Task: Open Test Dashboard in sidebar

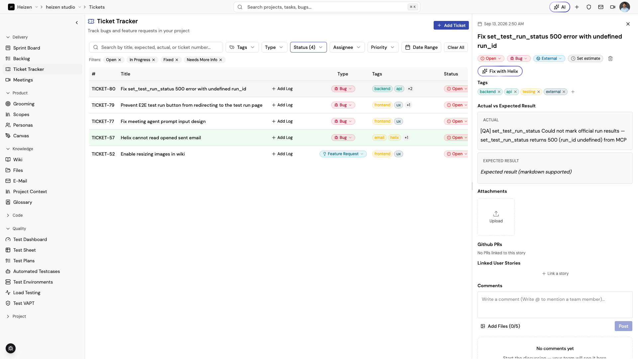Action: (x=43, y=239)
